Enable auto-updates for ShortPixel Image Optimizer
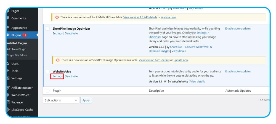Viewport: 276px width, 124px height. point(238,29)
